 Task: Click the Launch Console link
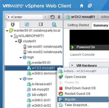[x=82, y=55]
